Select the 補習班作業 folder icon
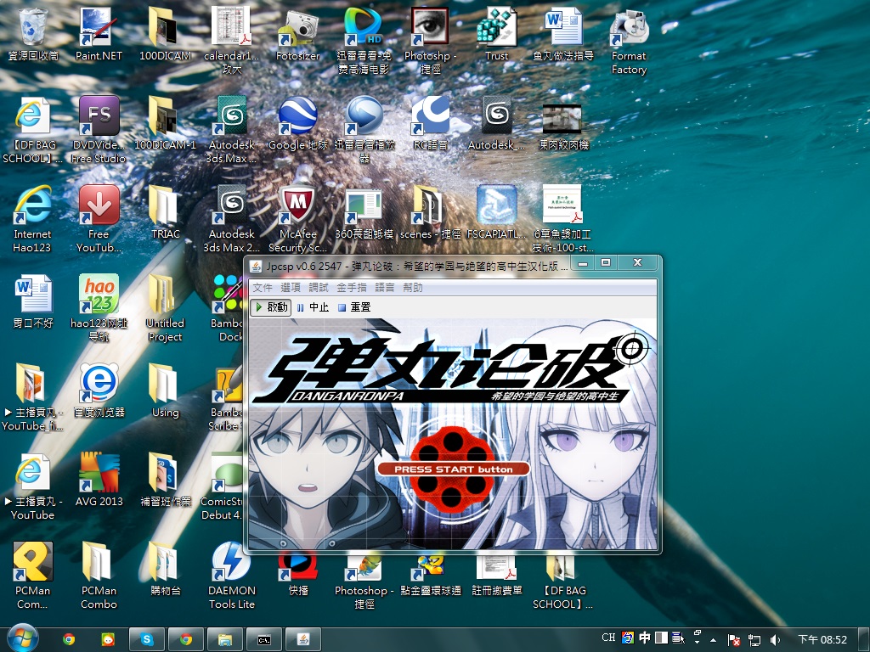 (x=165, y=481)
